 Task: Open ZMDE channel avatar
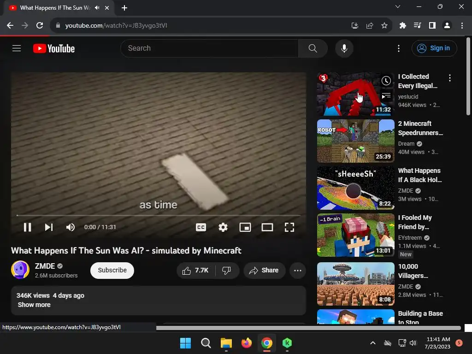tap(20, 270)
